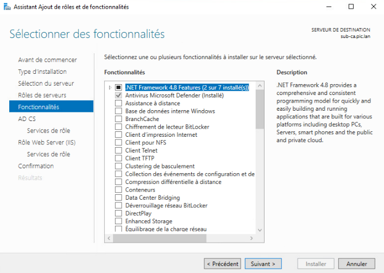The height and width of the screenshot is (273, 384).
Task: Expand the .NET Framework 4.8 Features node
Action: pos(110,87)
